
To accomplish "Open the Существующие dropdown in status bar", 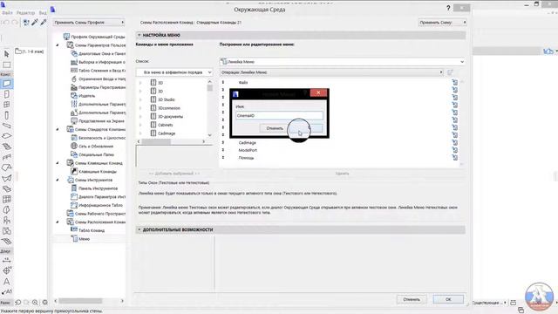I will click(x=490, y=303).
